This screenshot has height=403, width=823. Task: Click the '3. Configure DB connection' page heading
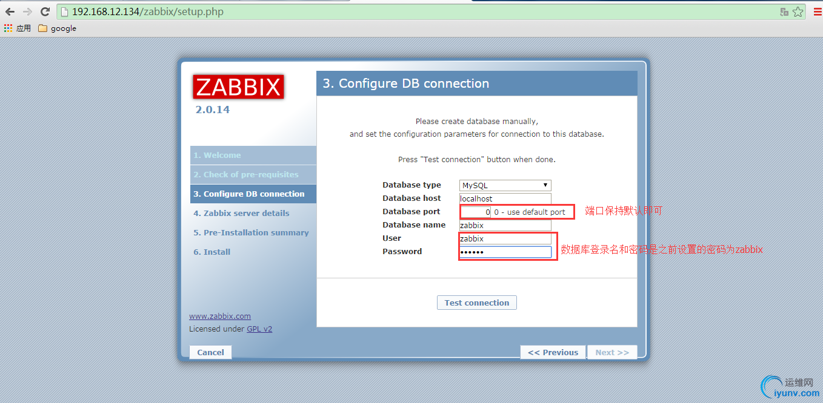click(x=405, y=84)
